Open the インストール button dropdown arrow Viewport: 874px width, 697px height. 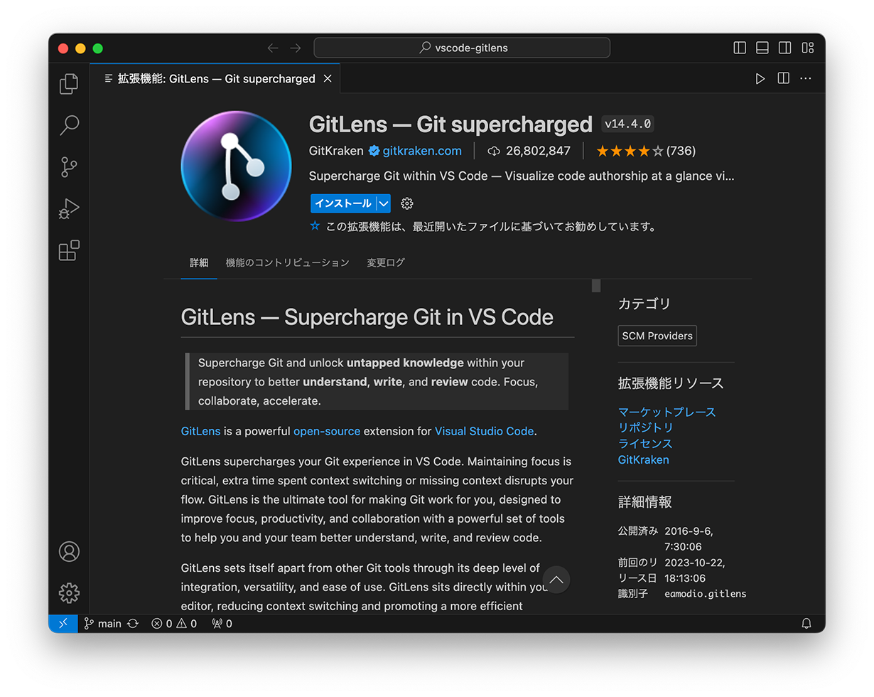tap(384, 203)
